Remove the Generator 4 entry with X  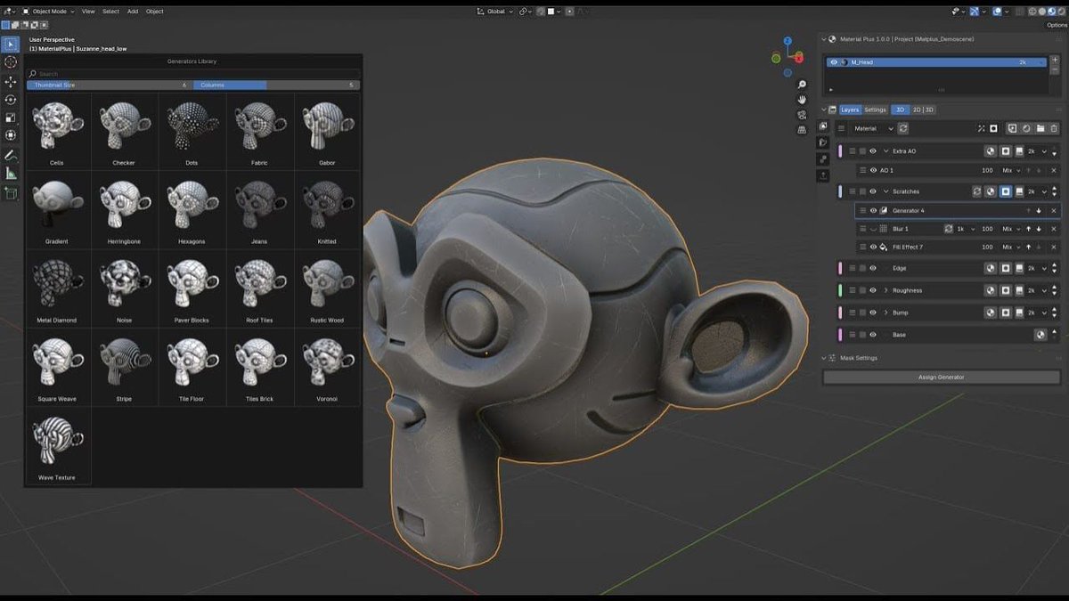[1054, 211]
